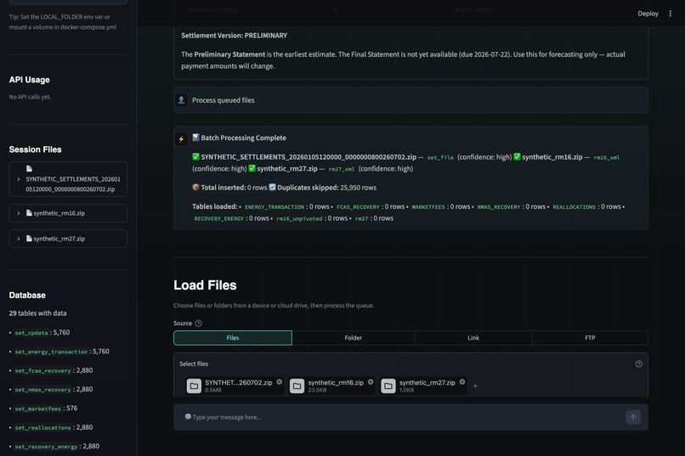Image resolution: width=685 pixels, height=456 pixels.
Task: Click the rm16_xml type tag
Action: [606, 158]
